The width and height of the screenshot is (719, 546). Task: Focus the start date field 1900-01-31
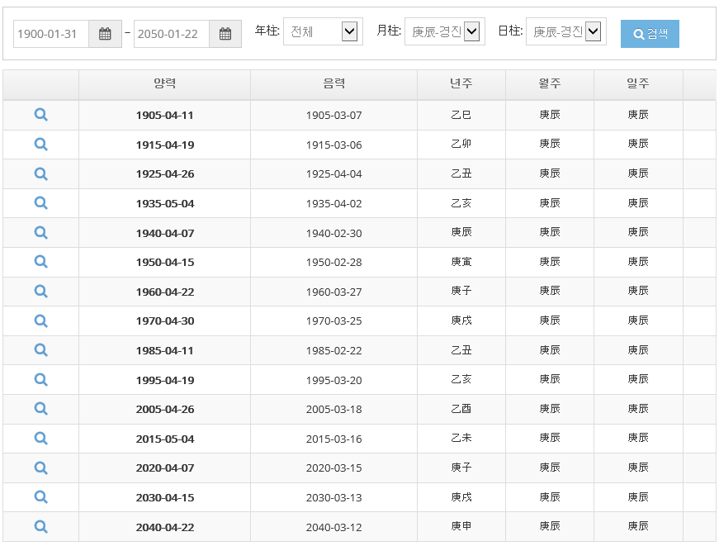point(51,34)
